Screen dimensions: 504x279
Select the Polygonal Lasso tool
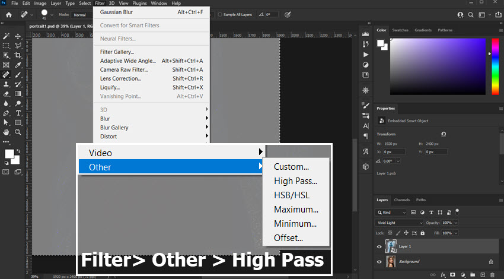[x=18, y=46]
